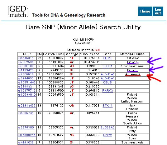
Task: Follow the DNM2 gene link
Action: click(x=107, y=135)
